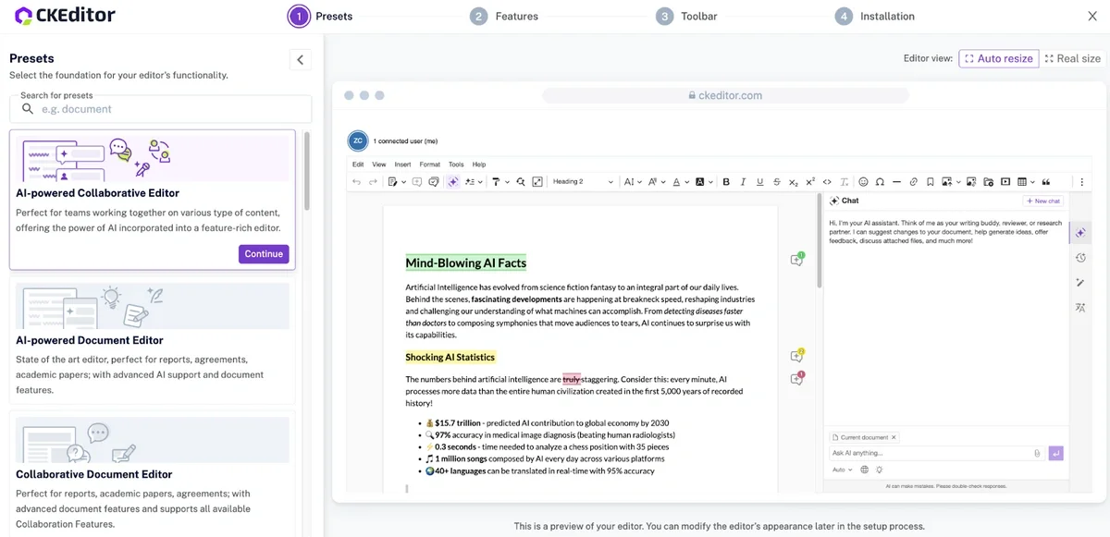Screen dimensions: 1110x537
Task: Expand the Heading 2 style dropdown
Action: coord(583,182)
